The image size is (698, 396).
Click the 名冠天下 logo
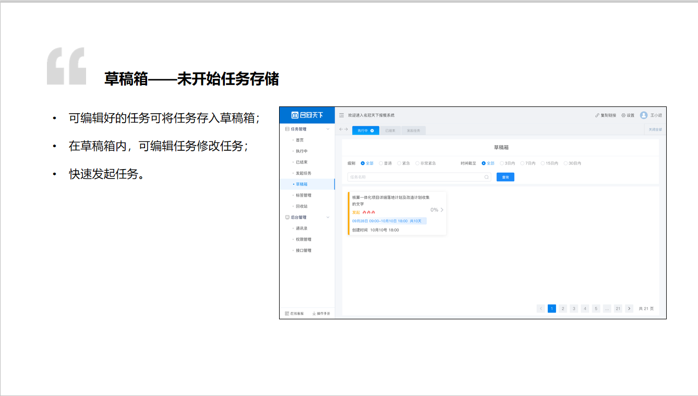click(x=307, y=115)
